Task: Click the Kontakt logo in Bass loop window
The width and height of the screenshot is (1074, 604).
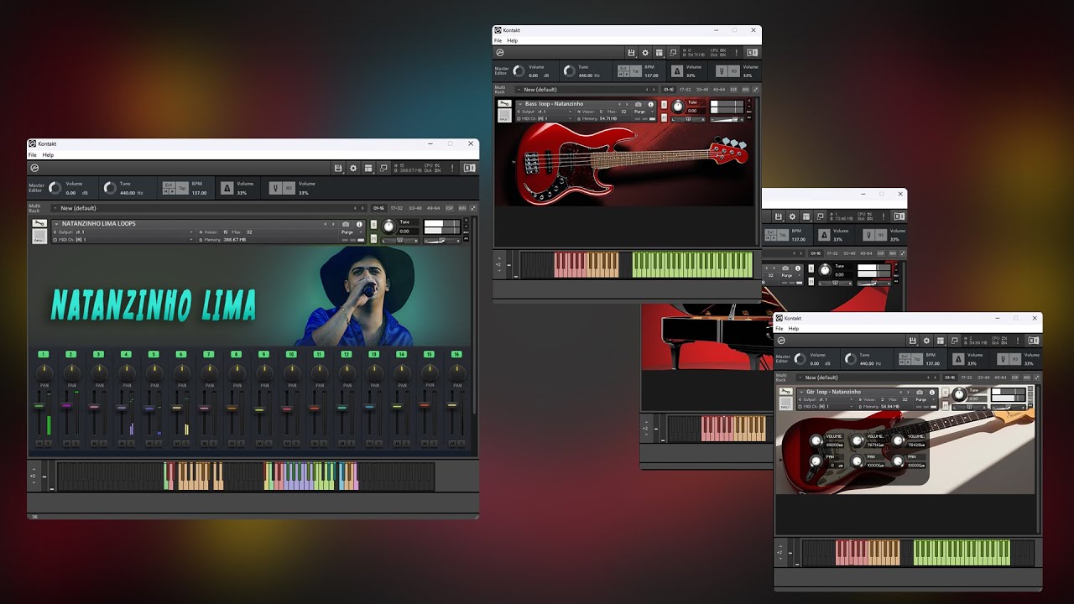Action: pos(500,52)
